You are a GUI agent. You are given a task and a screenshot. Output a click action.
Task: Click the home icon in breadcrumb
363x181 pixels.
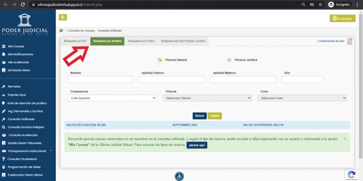(61, 30)
